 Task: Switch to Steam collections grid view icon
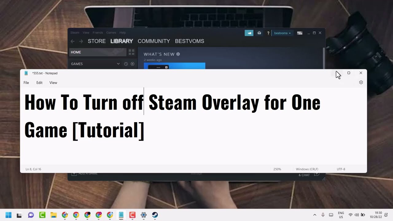(x=131, y=52)
